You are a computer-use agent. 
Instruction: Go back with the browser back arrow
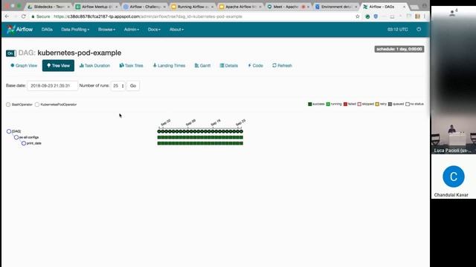[x=7, y=16]
